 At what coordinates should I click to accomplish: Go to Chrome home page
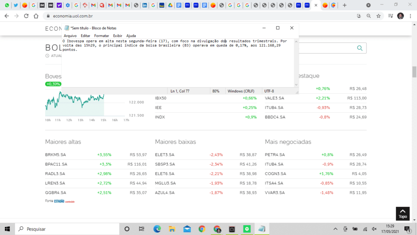point(36,16)
